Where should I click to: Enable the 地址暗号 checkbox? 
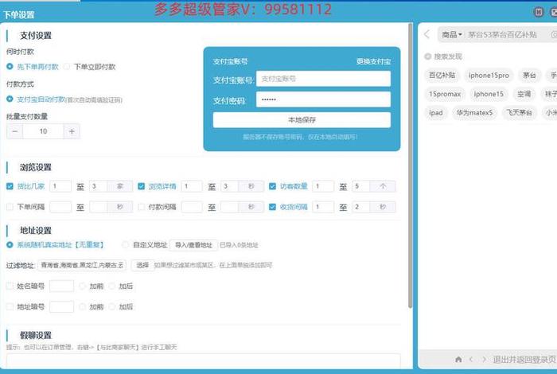(x=10, y=306)
